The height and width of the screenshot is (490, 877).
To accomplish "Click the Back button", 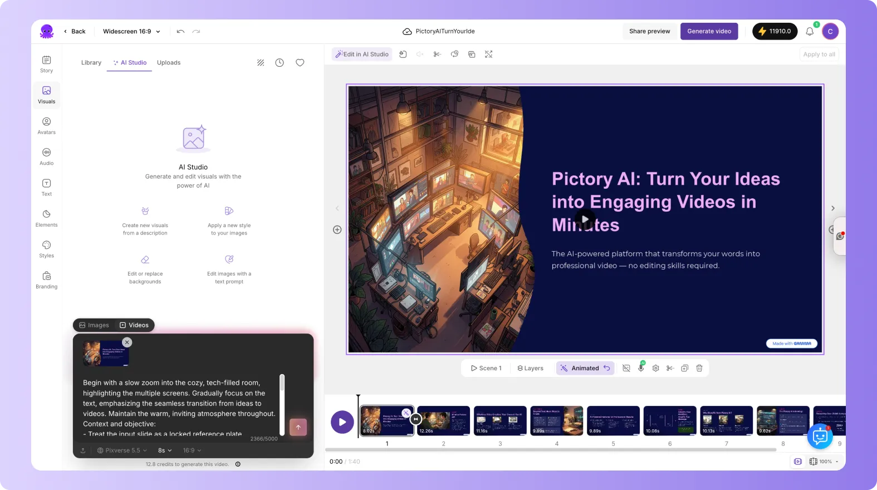I will point(75,31).
